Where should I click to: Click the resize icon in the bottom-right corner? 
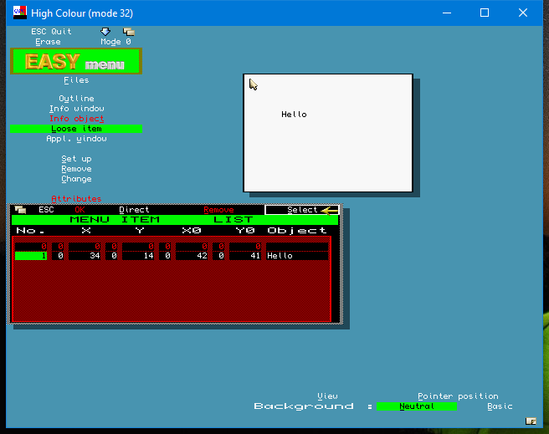[x=531, y=421]
